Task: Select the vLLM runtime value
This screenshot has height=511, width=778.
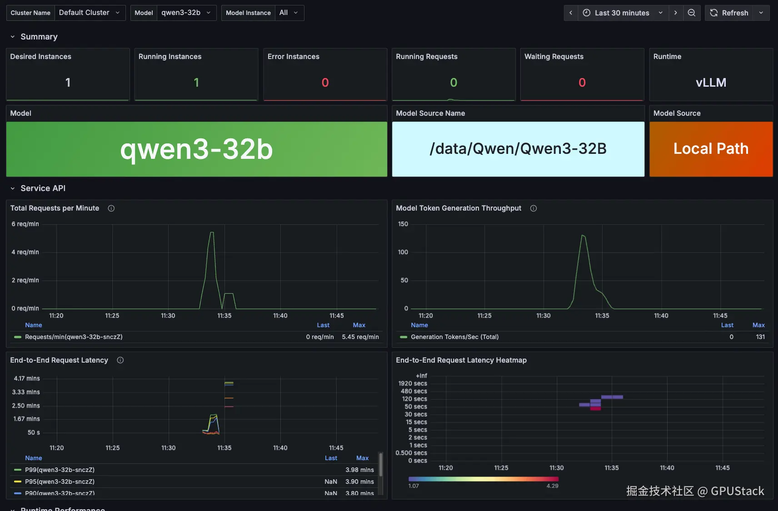Action: (x=711, y=83)
